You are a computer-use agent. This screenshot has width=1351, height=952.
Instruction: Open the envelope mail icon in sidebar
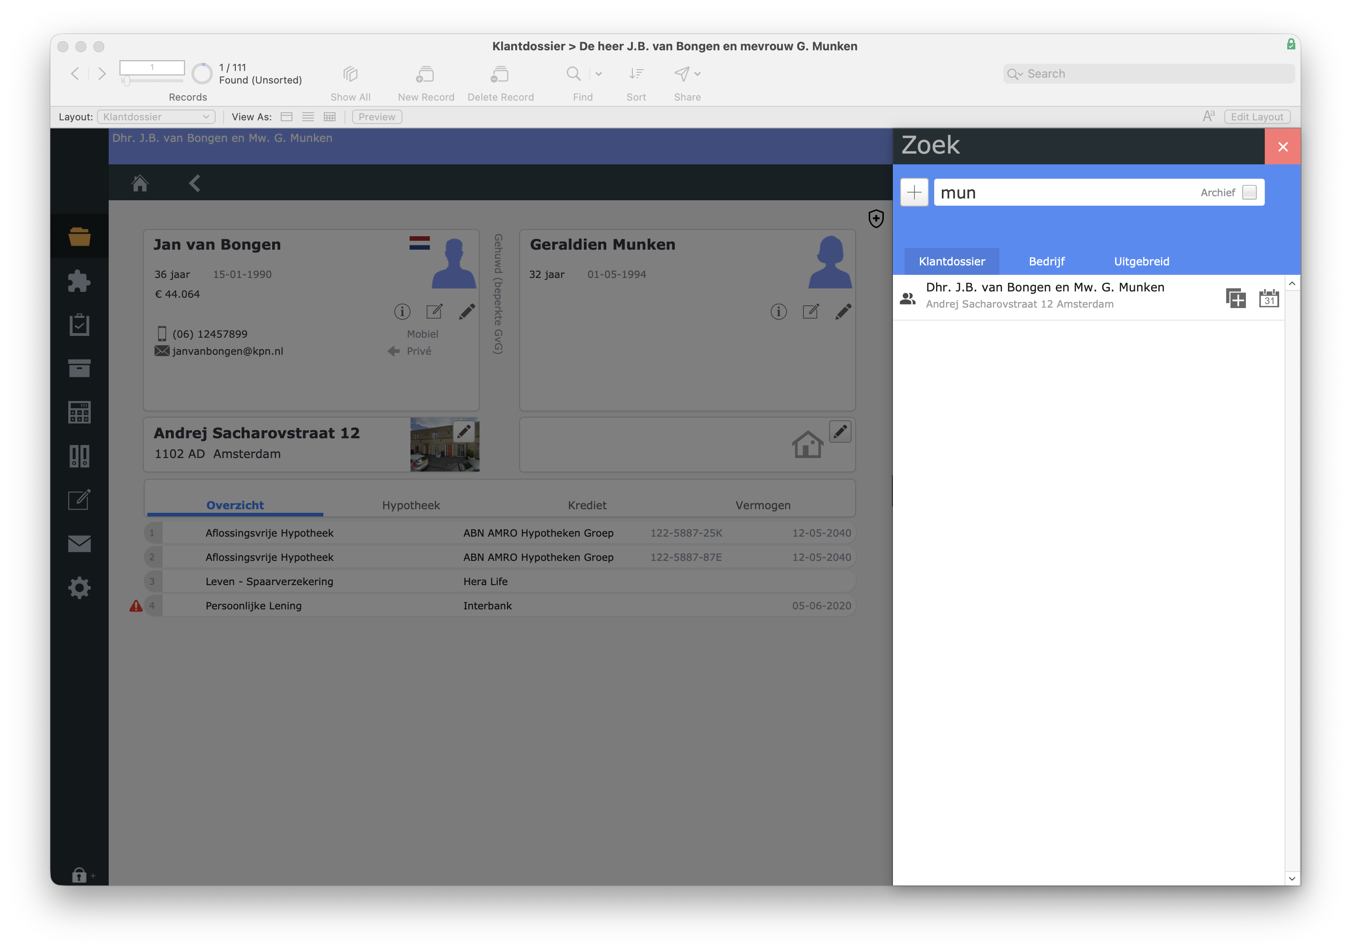[79, 544]
